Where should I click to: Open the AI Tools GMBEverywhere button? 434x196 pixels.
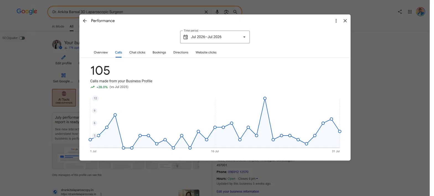(64, 97)
